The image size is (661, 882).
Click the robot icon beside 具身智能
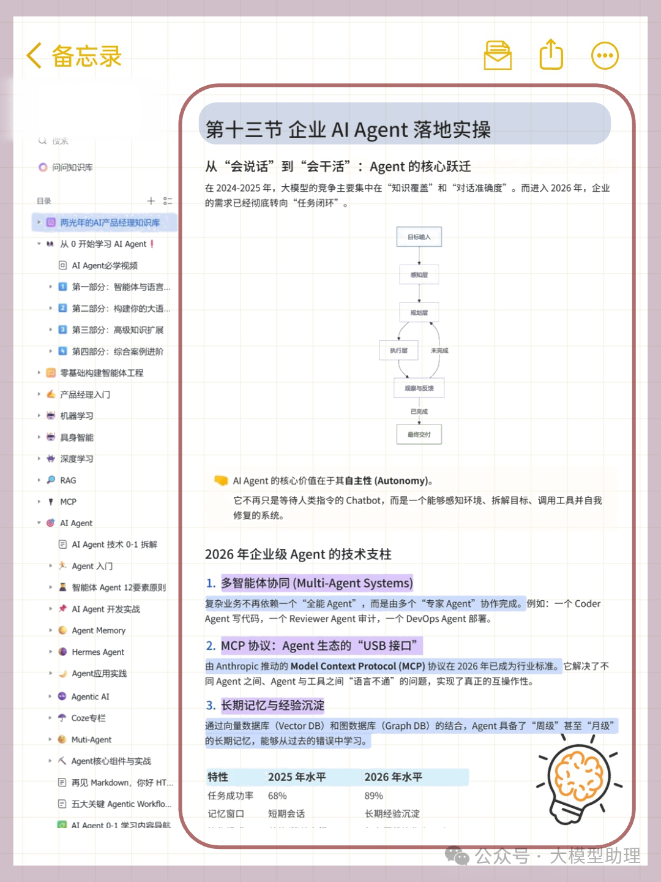coord(51,437)
